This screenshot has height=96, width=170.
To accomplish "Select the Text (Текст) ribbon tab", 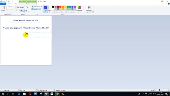I will (28, 4).
